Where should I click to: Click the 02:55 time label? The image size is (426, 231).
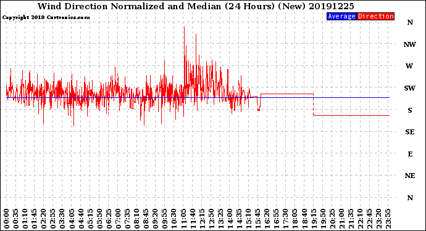tap(52, 219)
